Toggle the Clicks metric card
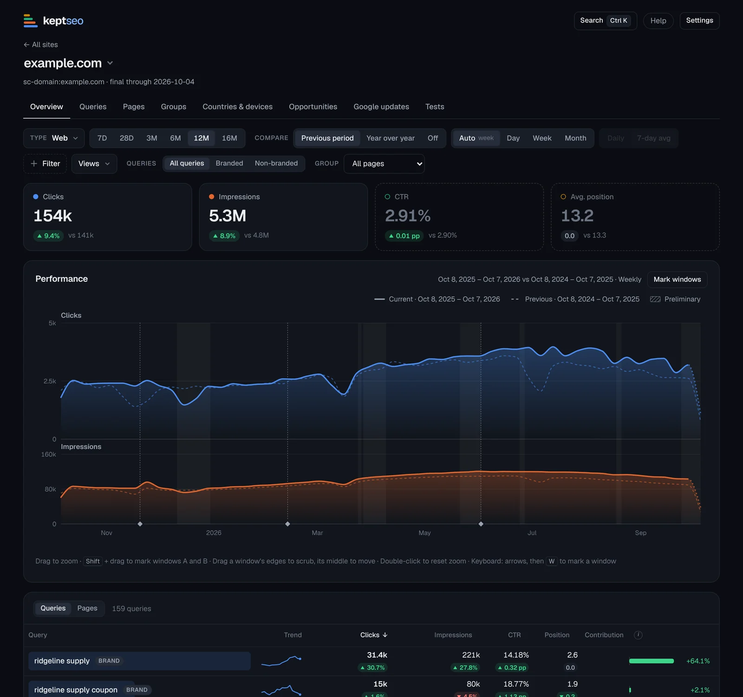This screenshot has height=697, width=743. pyautogui.click(x=108, y=217)
